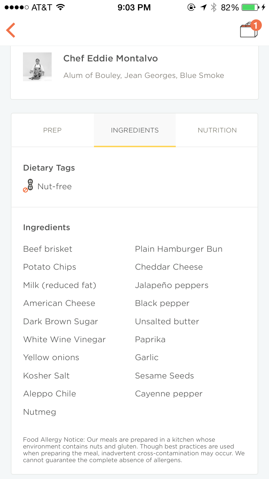Image resolution: width=269 pixels, height=479 pixels.
Task: Tap the Bluetooth status icon
Action: click(x=214, y=7)
